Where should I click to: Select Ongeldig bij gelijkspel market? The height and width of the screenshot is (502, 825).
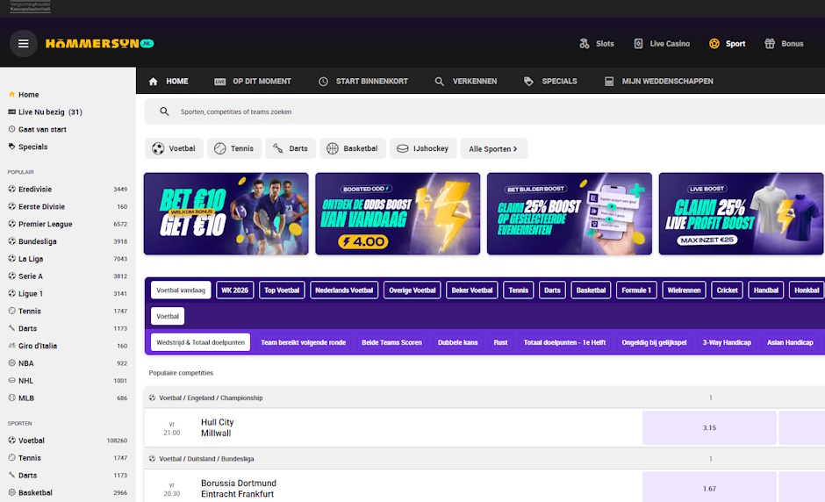(654, 342)
